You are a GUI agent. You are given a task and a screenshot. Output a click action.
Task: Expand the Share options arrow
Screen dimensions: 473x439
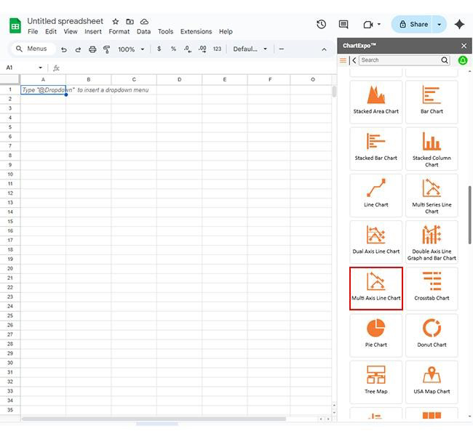click(439, 24)
